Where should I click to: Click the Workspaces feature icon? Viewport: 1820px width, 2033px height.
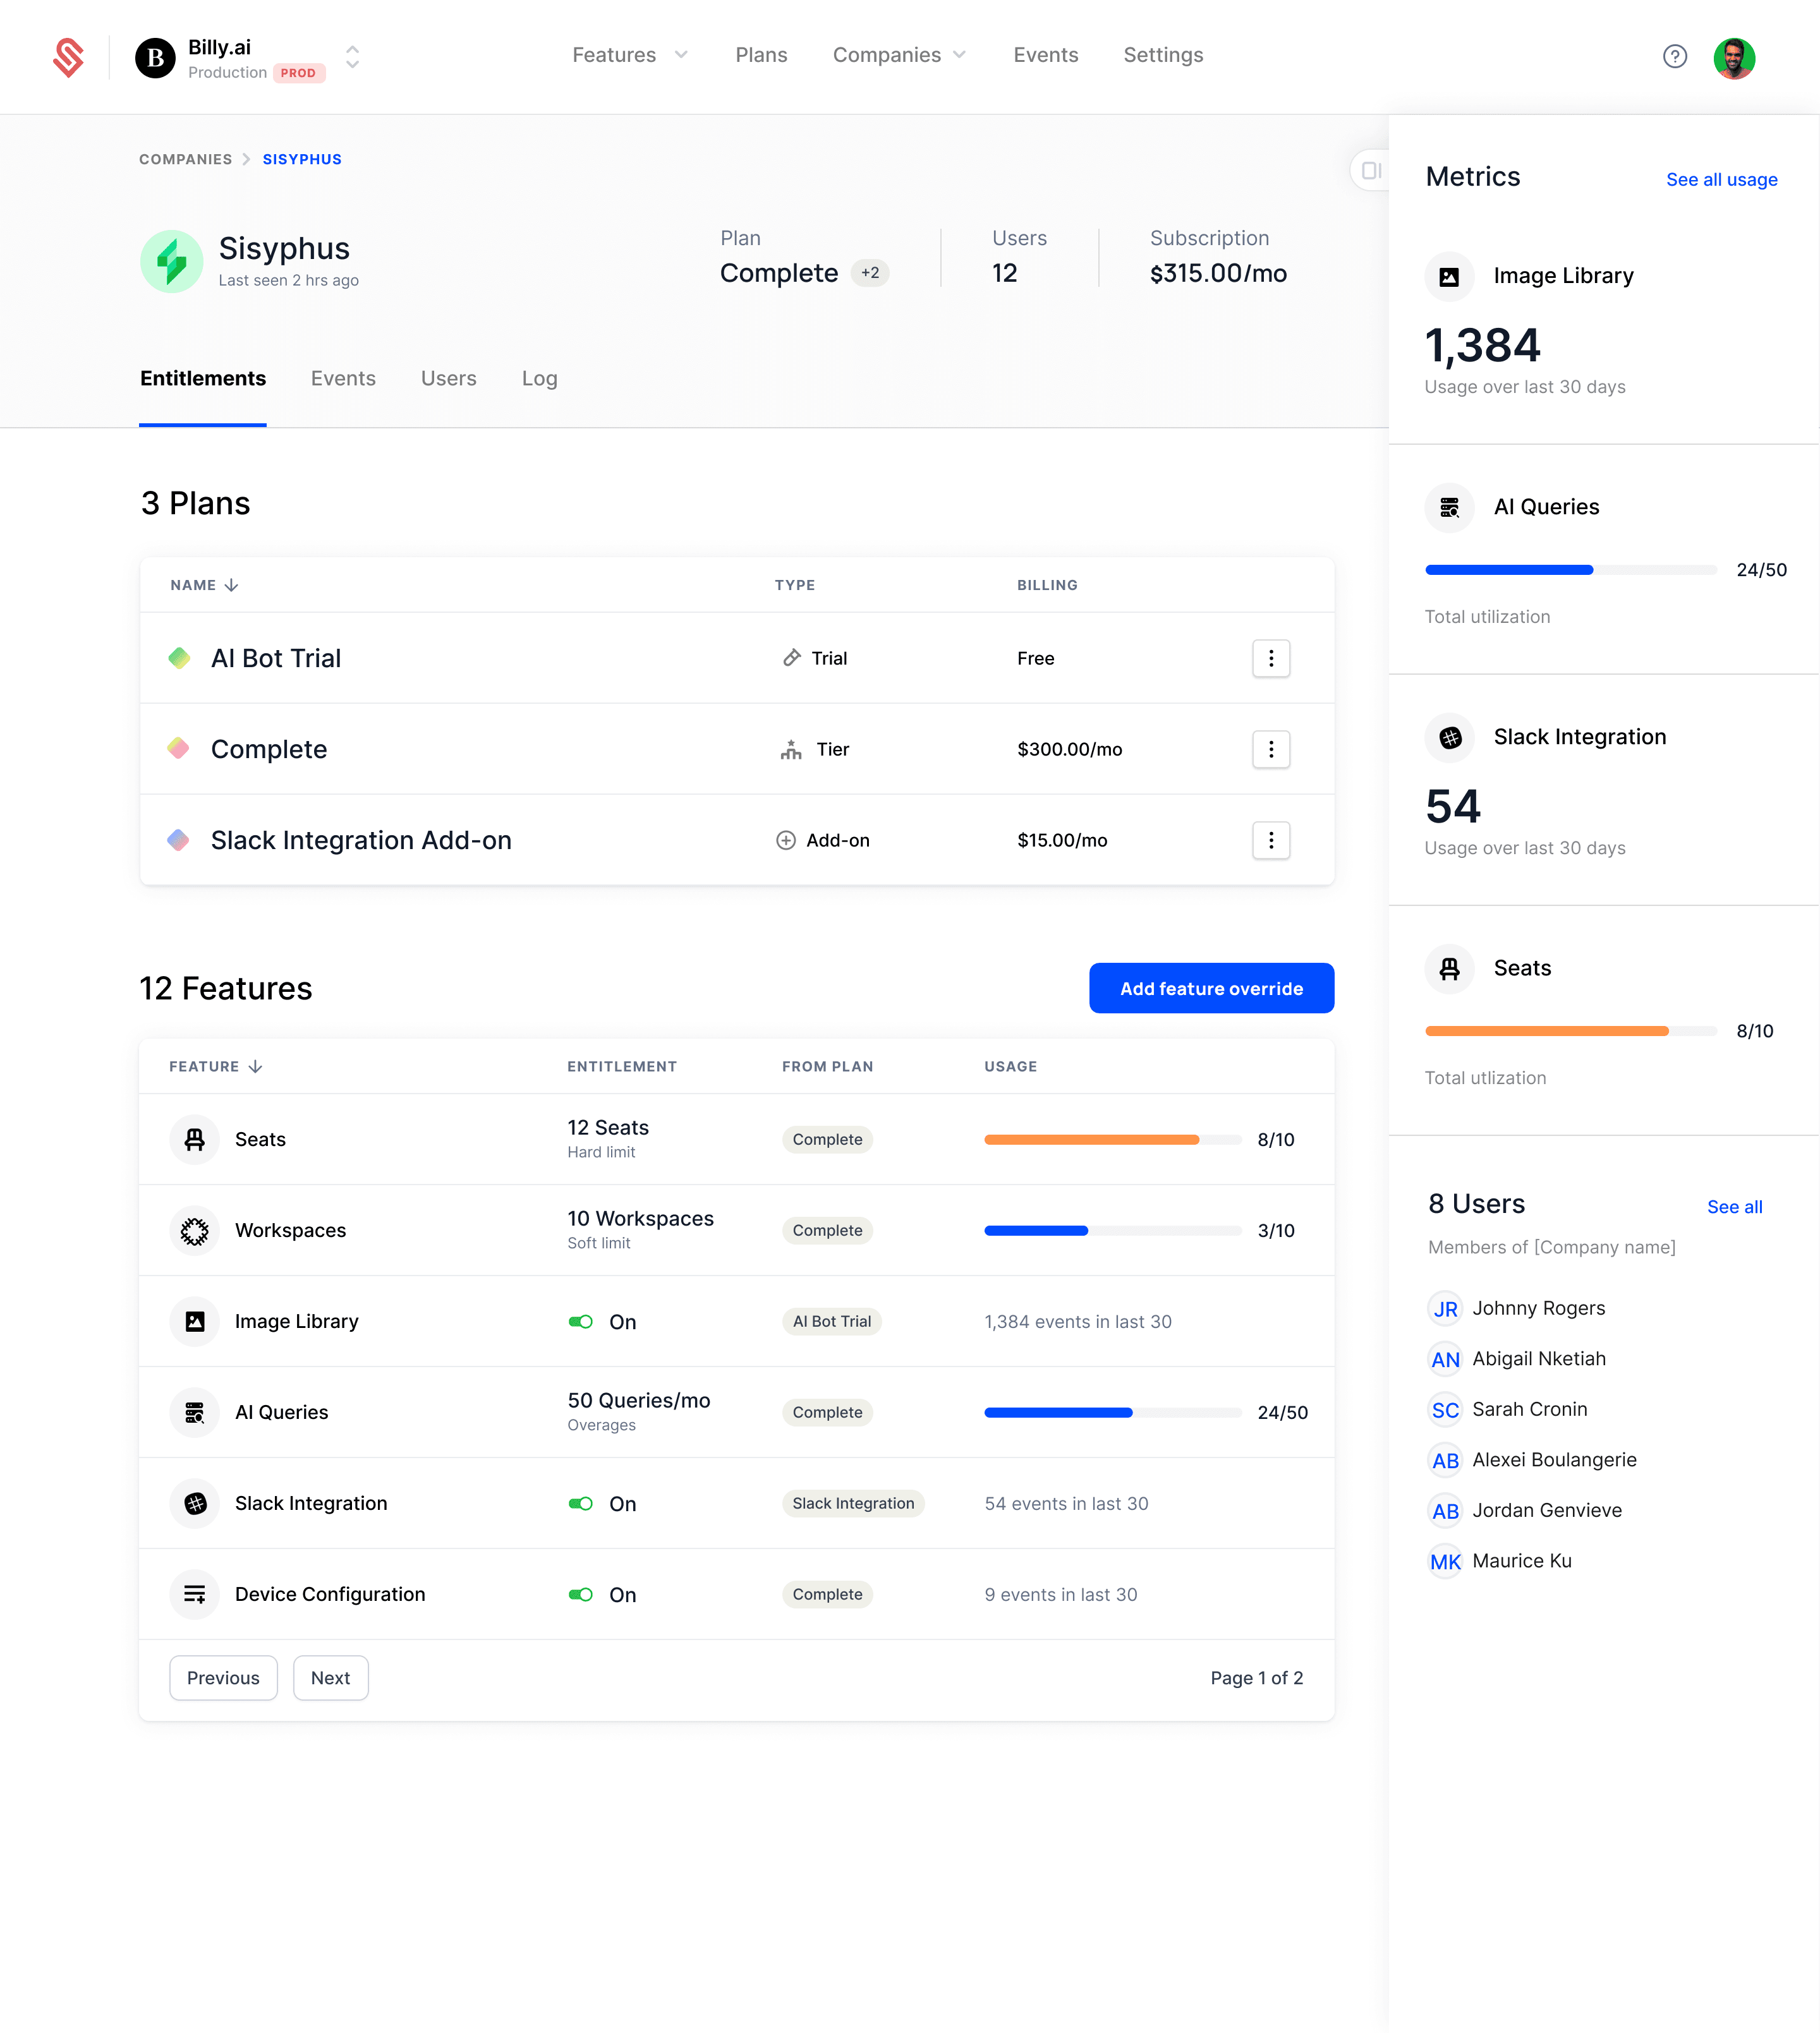[x=195, y=1229]
